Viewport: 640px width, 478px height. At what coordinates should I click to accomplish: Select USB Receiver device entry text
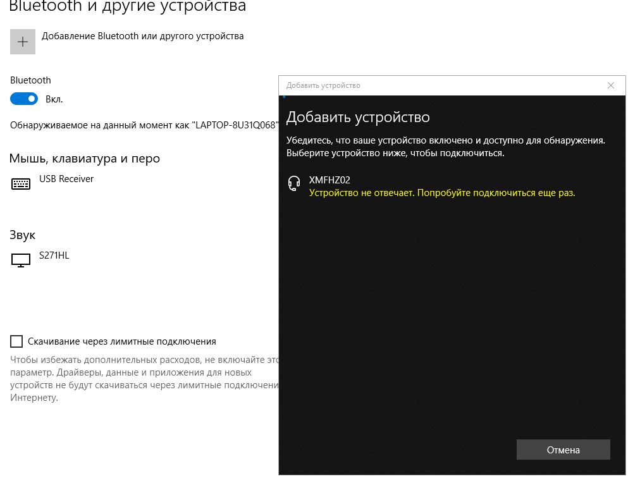66,179
